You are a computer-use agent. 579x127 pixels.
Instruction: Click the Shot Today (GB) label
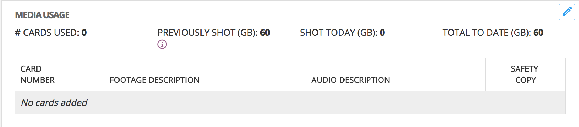point(339,33)
